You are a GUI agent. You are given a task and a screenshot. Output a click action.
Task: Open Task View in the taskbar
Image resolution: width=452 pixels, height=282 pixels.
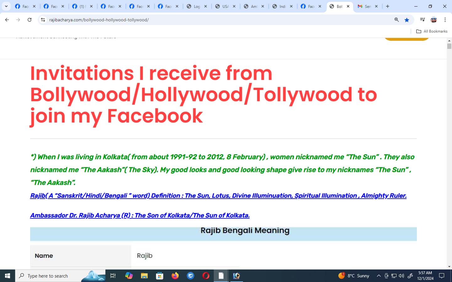113,276
